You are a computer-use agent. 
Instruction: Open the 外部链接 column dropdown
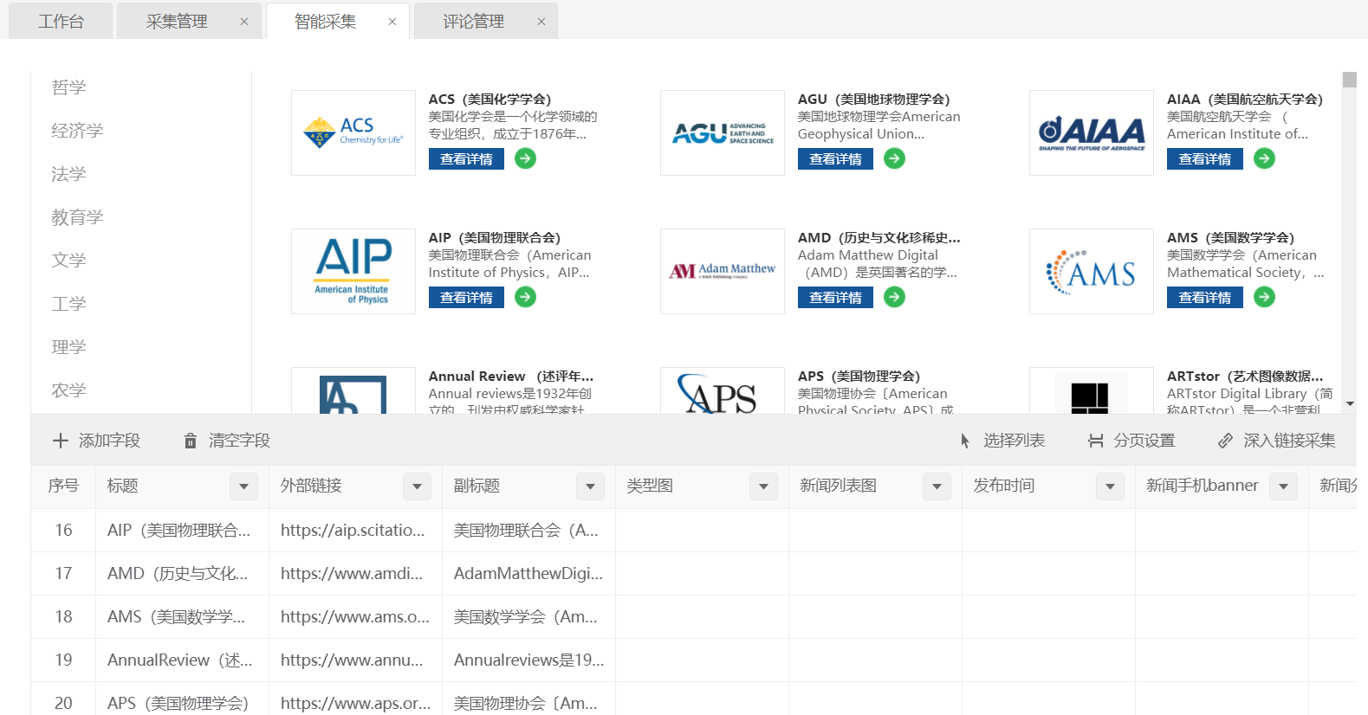pos(417,486)
